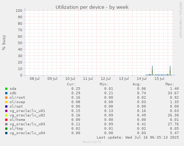The image size is (184, 146).
Task: Click lv_u03 average value 0.41
Action: pyautogui.click(x=141, y=124)
